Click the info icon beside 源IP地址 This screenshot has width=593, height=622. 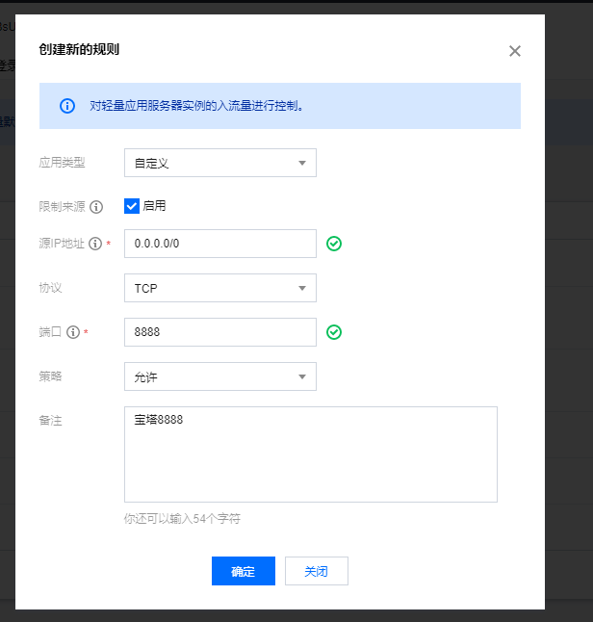pos(95,244)
